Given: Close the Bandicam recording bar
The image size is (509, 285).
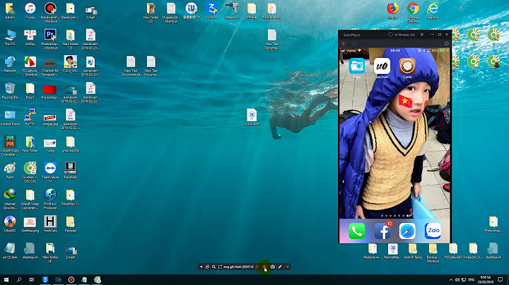Looking at the screenshot, I should (287, 267).
